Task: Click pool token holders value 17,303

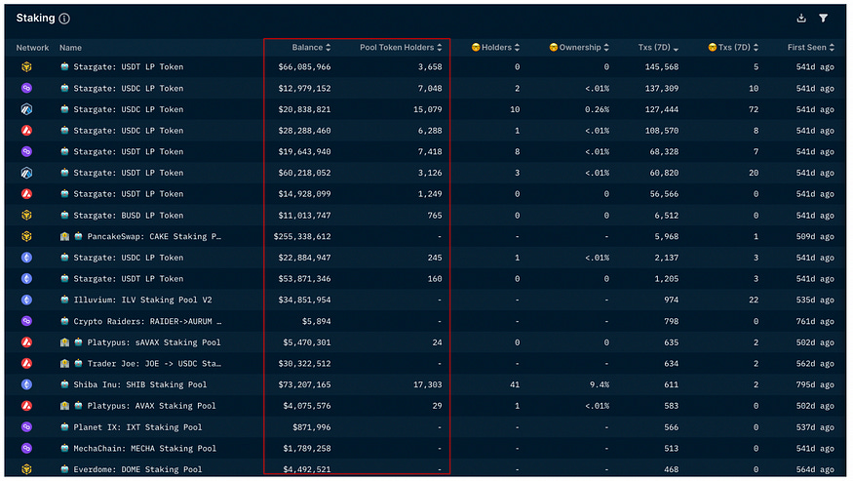Action: coord(428,384)
